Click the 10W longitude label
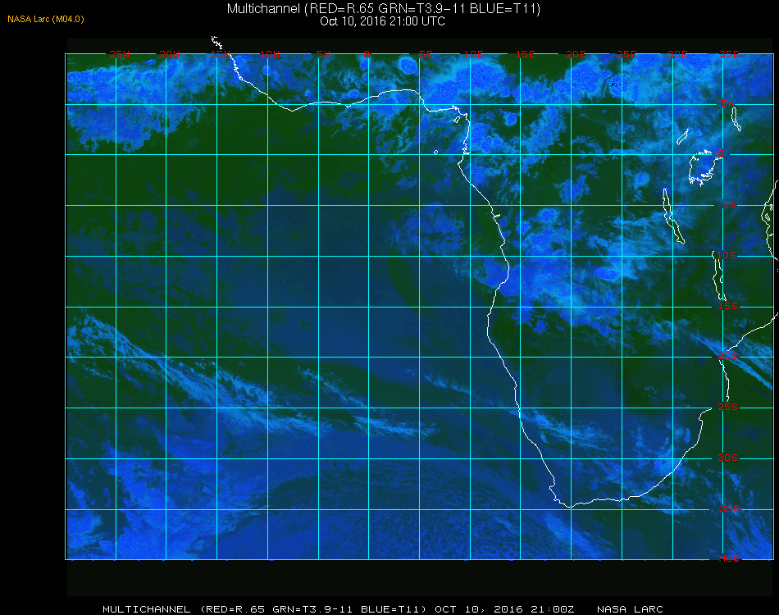 tap(270, 54)
